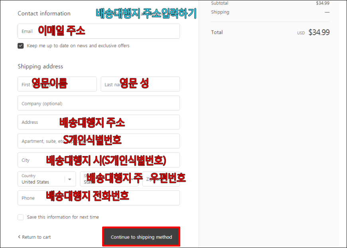The height and width of the screenshot is (248, 347).
Task: Click the Apartment, suite field
Action: tap(99, 141)
